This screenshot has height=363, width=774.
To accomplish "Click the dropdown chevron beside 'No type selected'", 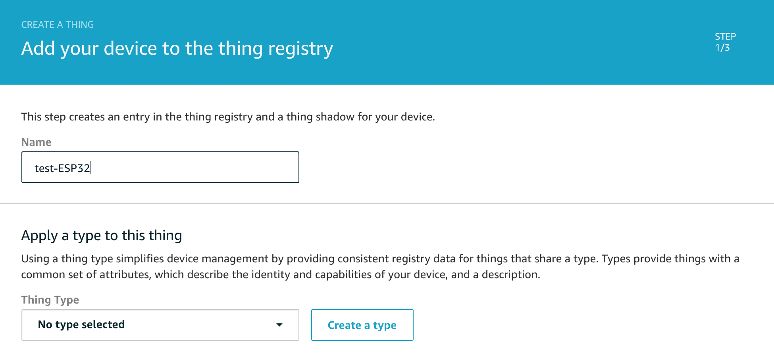I will tap(280, 325).
